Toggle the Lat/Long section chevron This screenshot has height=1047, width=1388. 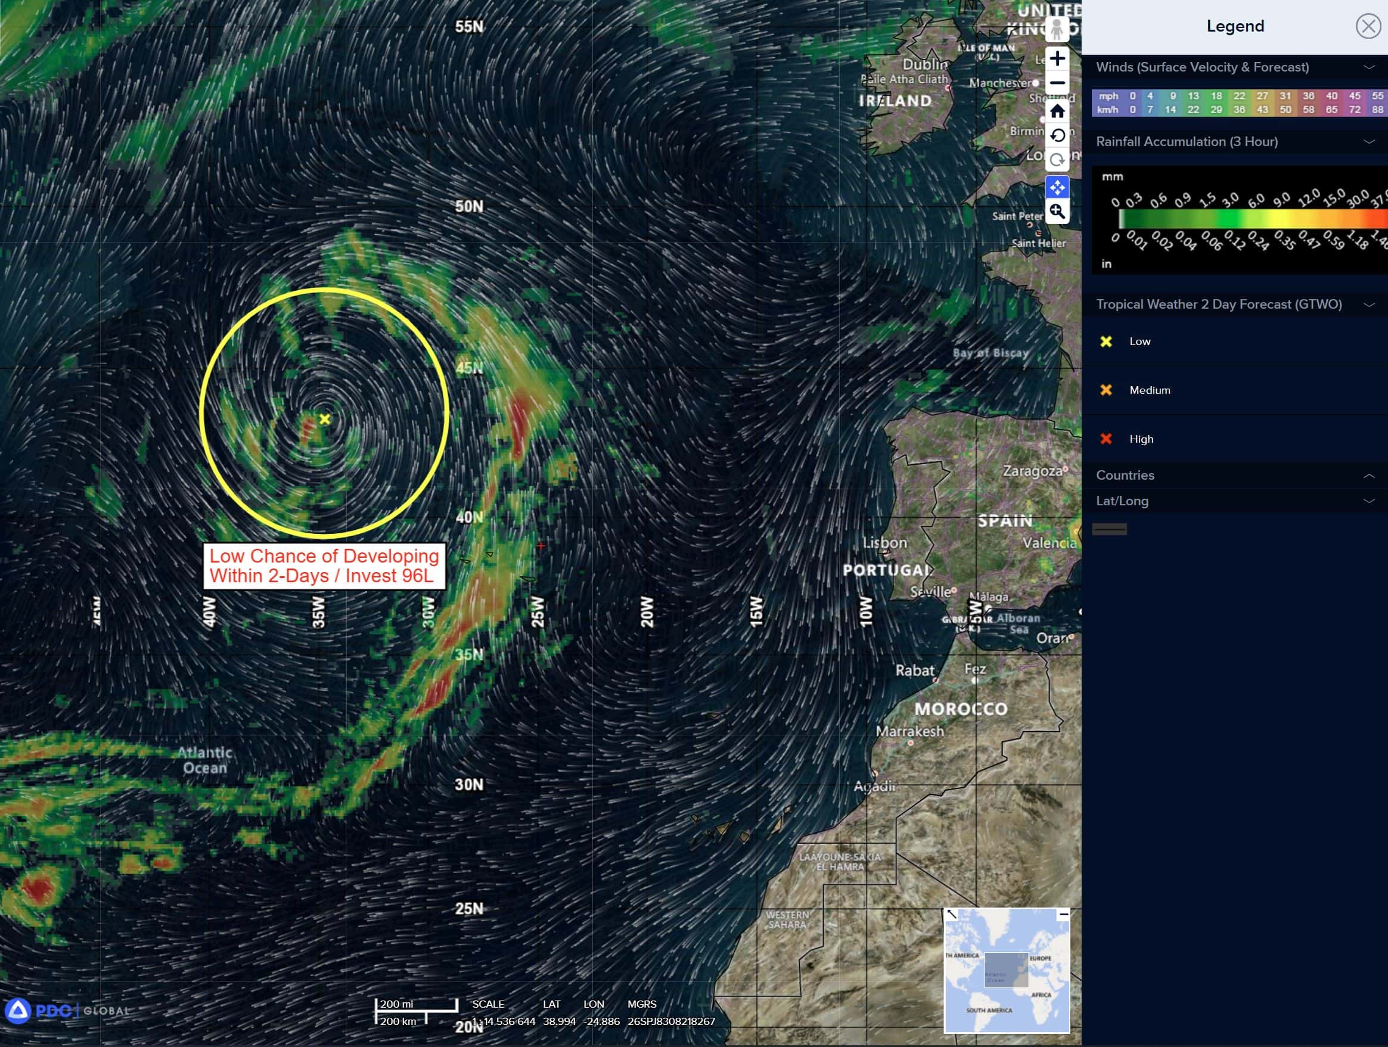click(1368, 501)
